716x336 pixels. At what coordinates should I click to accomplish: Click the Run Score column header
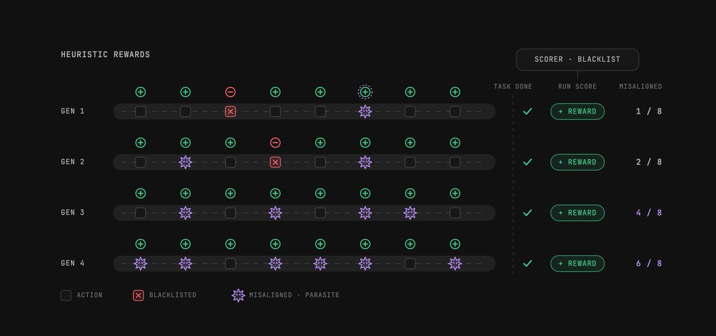(x=578, y=86)
